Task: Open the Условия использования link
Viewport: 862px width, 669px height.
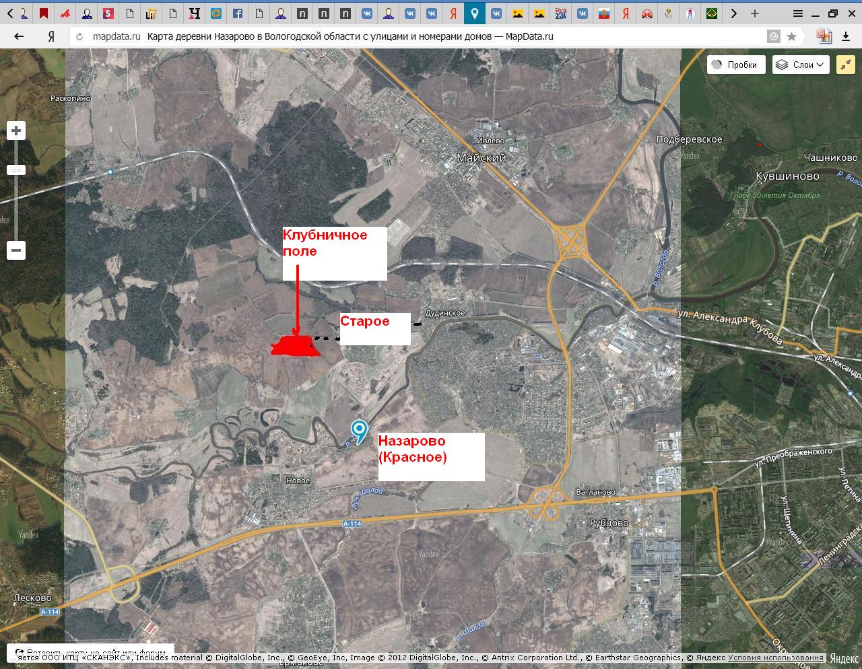Action: tap(775, 658)
